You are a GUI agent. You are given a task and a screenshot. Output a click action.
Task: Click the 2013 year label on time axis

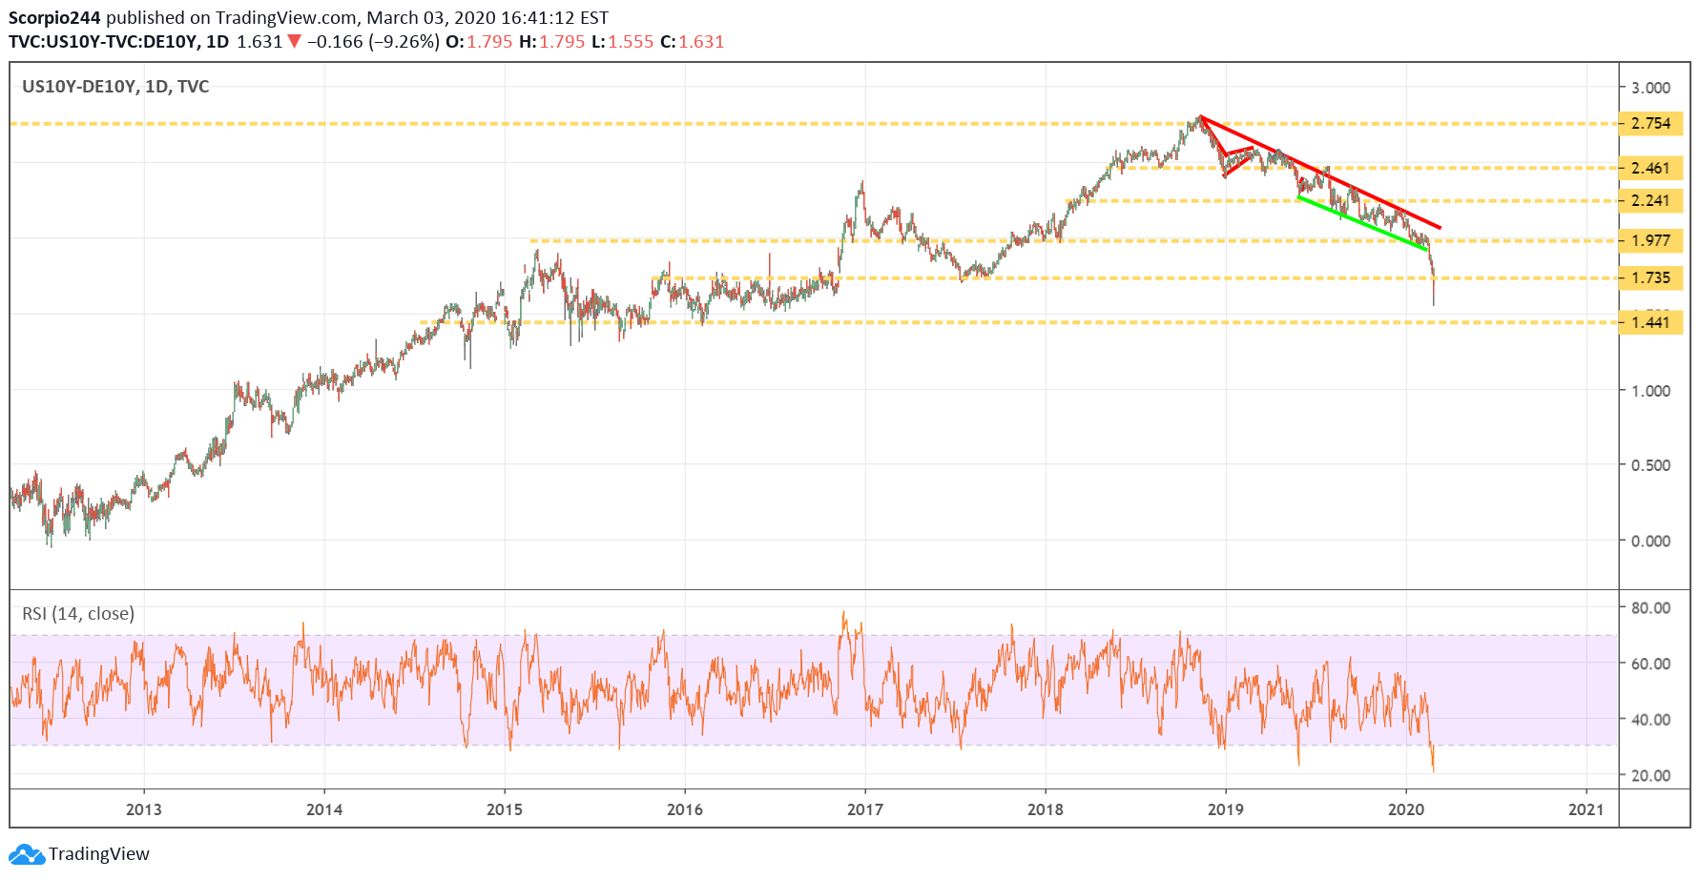[144, 809]
